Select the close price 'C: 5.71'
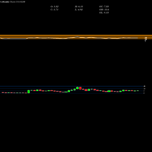This screenshot has width=152, height=152. [54, 9]
